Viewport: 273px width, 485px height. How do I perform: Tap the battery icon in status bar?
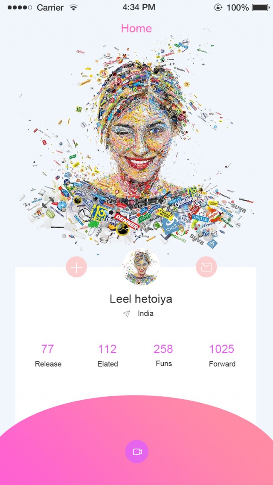pyautogui.click(x=260, y=8)
